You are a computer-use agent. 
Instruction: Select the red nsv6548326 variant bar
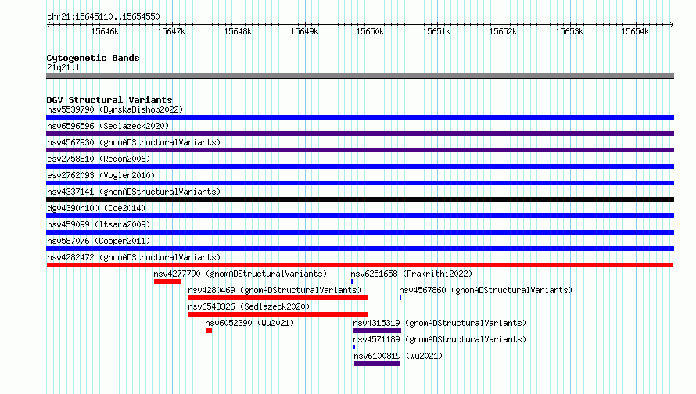click(x=278, y=314)
